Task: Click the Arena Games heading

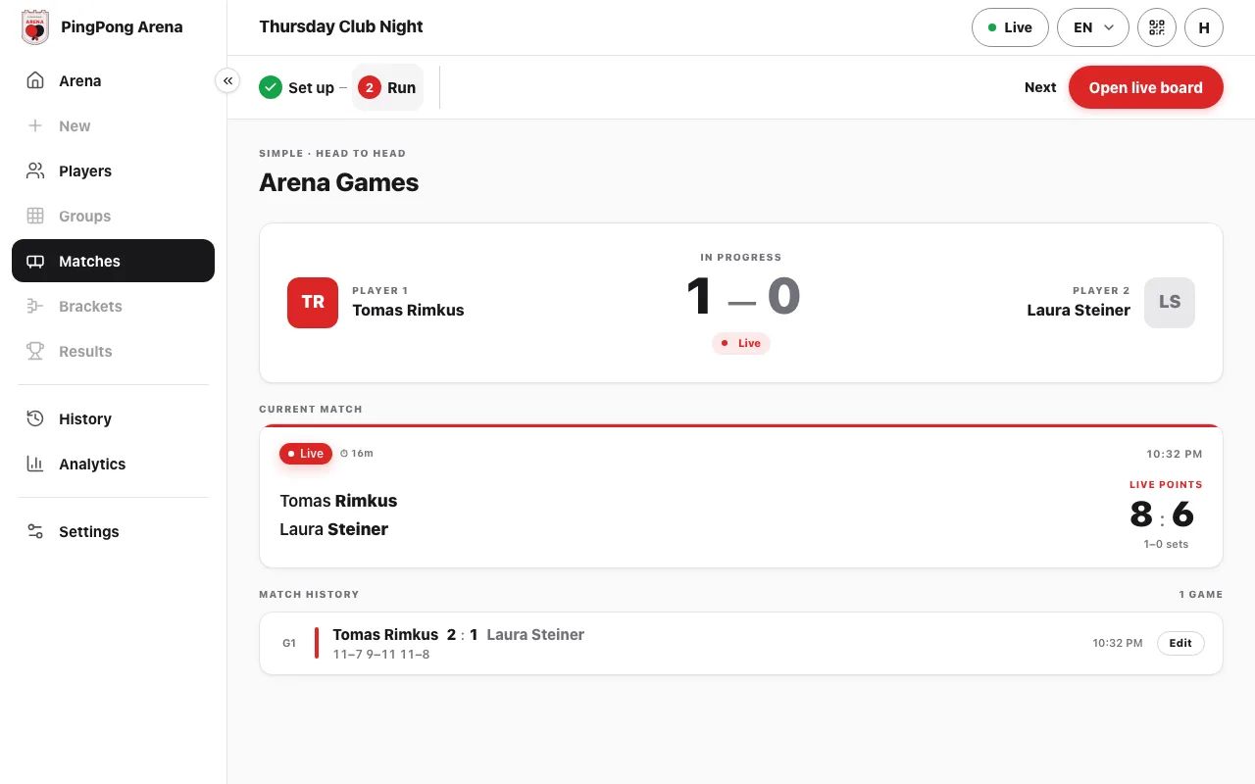Action: point(339,182)
